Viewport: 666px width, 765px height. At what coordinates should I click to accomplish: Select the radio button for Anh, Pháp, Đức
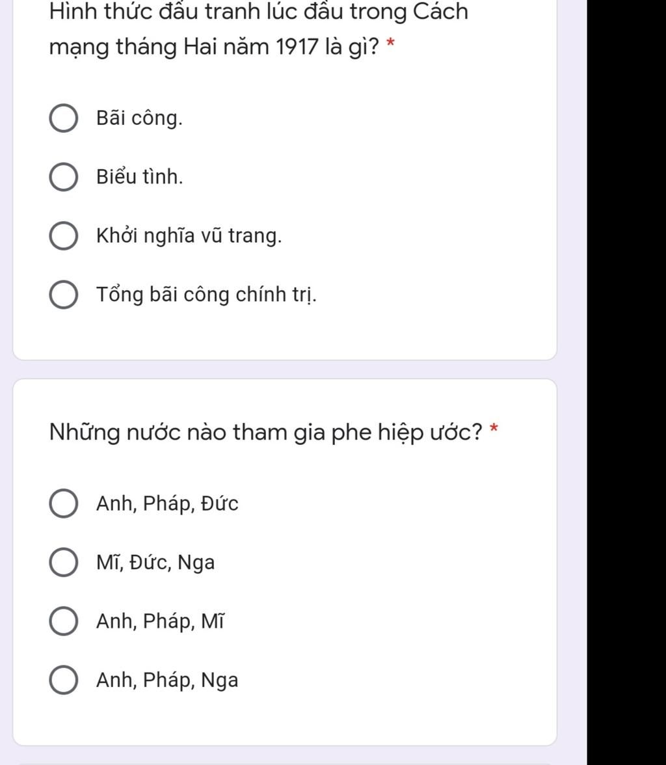click(x=63, y=504)
